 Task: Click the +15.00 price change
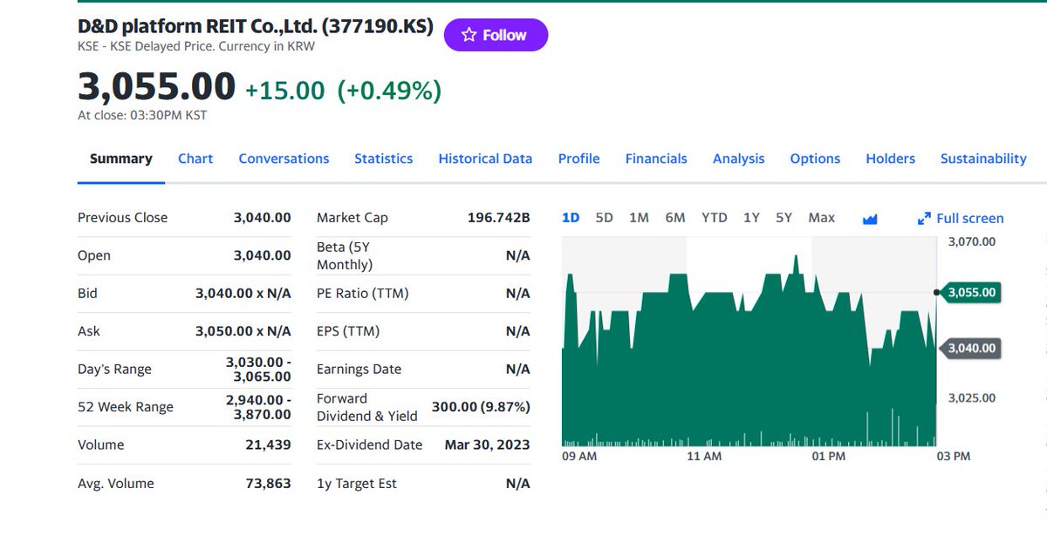point(284,90)
